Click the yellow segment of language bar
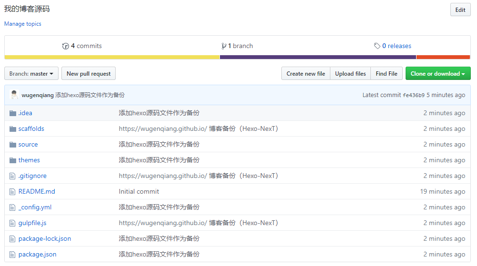 click(x=112, y=57)
